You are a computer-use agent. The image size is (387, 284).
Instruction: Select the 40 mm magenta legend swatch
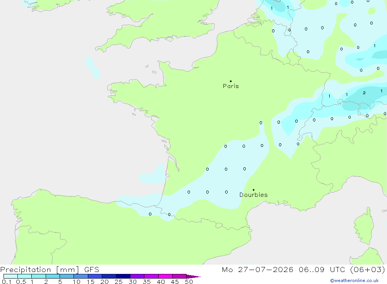pos(165,276)
